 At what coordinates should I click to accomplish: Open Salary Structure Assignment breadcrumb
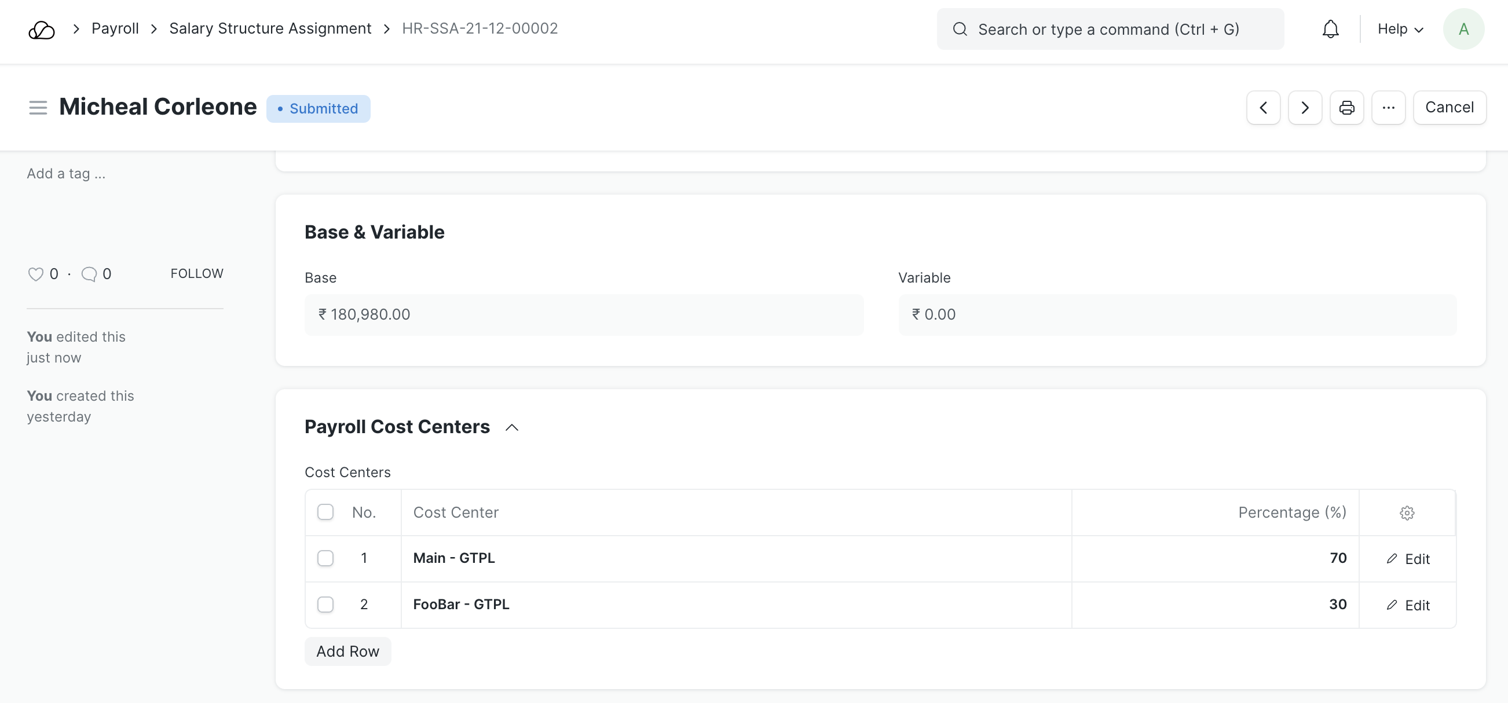coord(270,29)
